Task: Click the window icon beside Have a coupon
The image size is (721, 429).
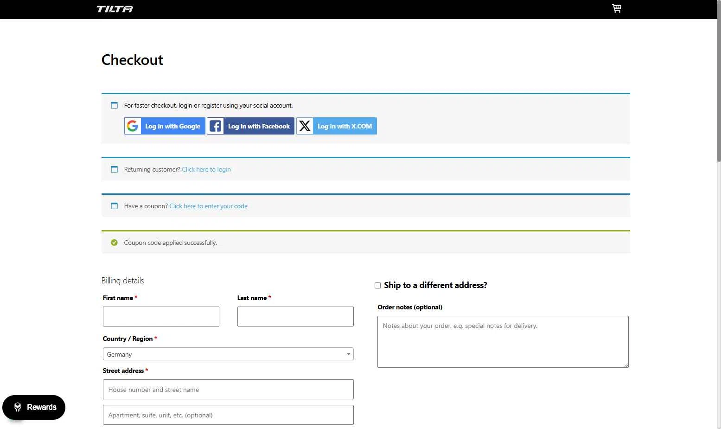Action: pos(115,206)
